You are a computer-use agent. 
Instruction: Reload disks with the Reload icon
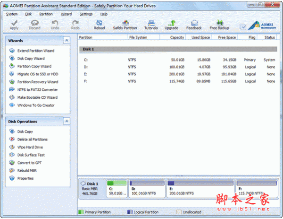point(99,23)
